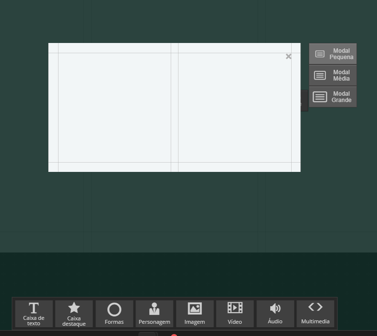Open the Formas shape tool
The height and width of the screenshot is (336, 377).
(114, 314)
